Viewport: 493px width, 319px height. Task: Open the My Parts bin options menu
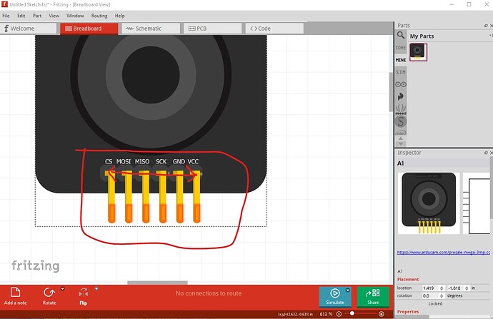(491, 36)
